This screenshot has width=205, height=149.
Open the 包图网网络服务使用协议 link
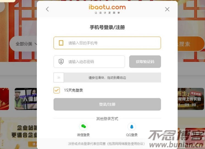coord(126,144)
